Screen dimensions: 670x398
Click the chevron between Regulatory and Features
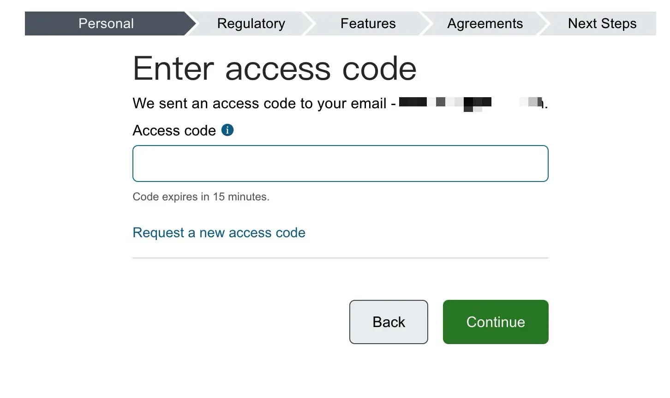coord(309,23)
